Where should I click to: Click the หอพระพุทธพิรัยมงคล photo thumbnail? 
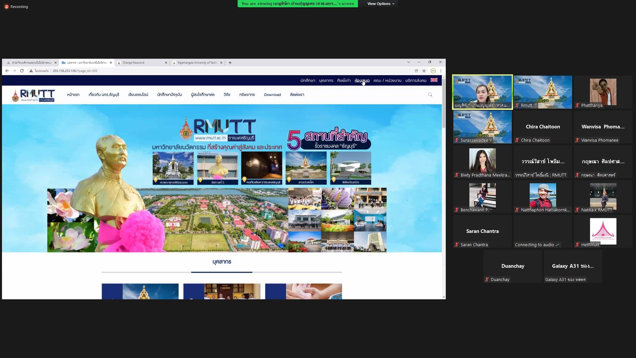[x=173, y=168]
